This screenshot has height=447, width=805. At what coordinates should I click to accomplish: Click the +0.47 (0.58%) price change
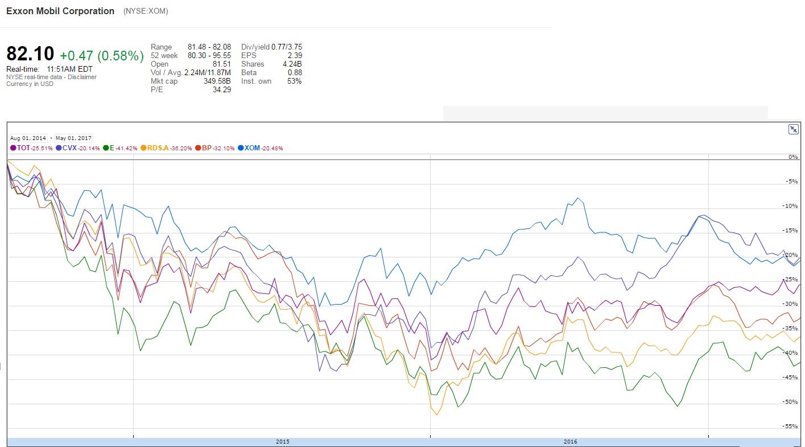tap(102, 55)
